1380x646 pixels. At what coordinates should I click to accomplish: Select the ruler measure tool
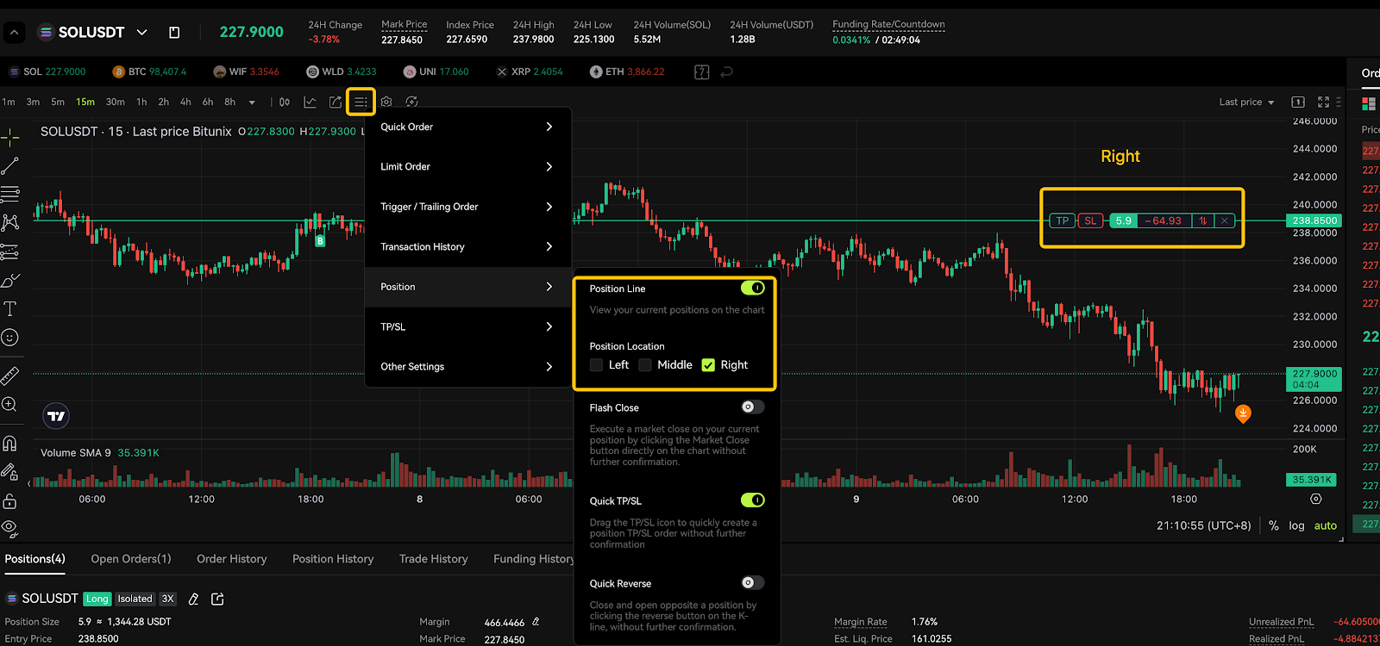click(9, 376)
